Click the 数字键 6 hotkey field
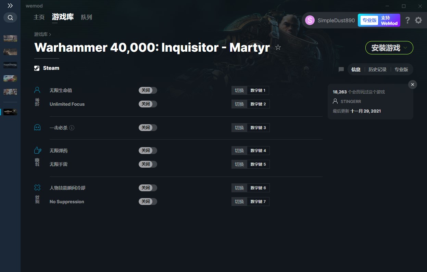Viewport: 427px width, 272px height. (x=258, y=188)
